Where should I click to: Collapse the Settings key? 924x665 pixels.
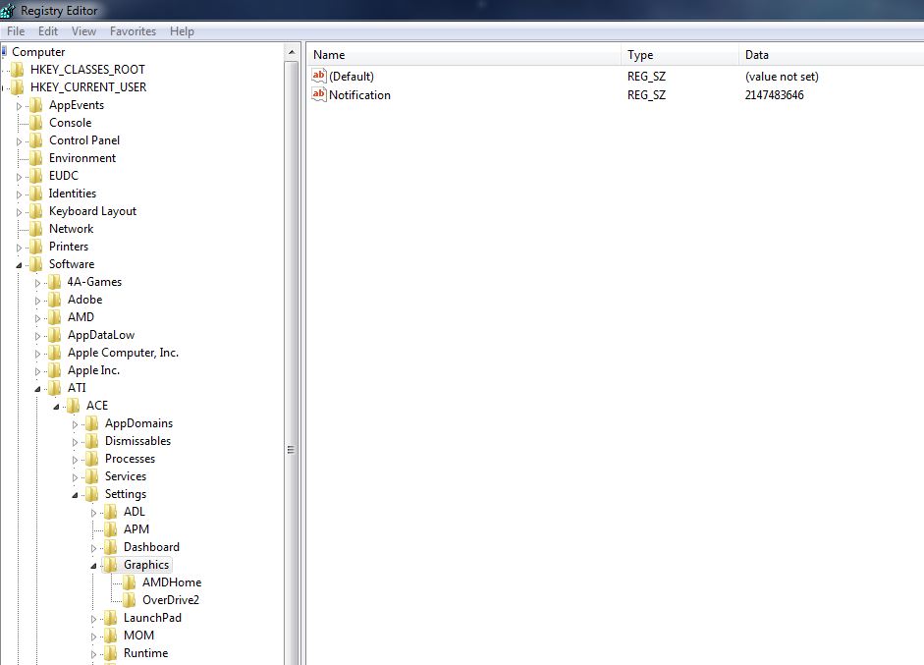75,495
